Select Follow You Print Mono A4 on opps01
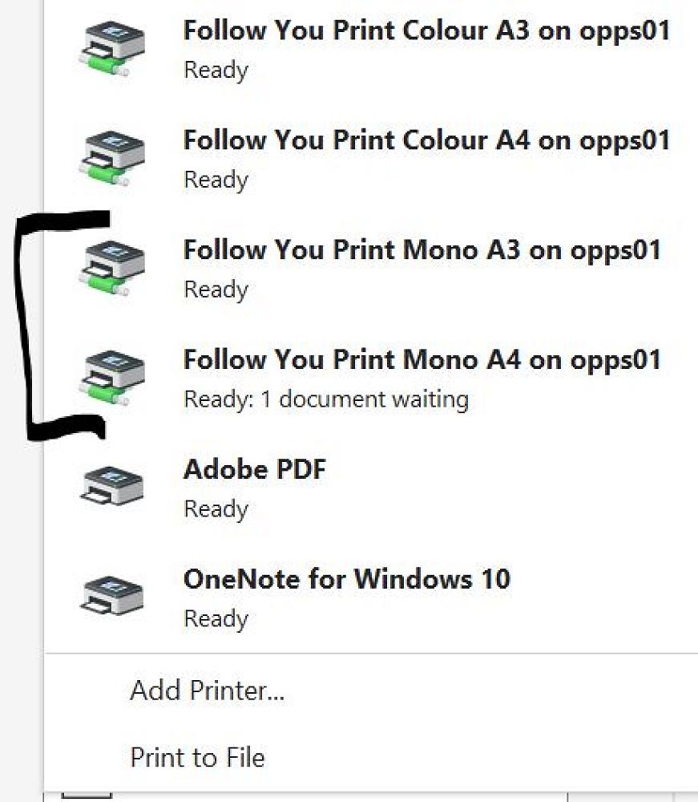 (422, 360)
